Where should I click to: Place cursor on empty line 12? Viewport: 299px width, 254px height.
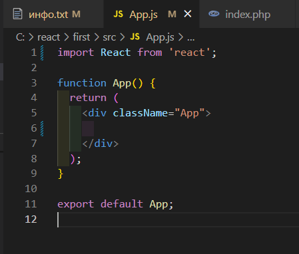pyautogui.click(x=178, y=219)
